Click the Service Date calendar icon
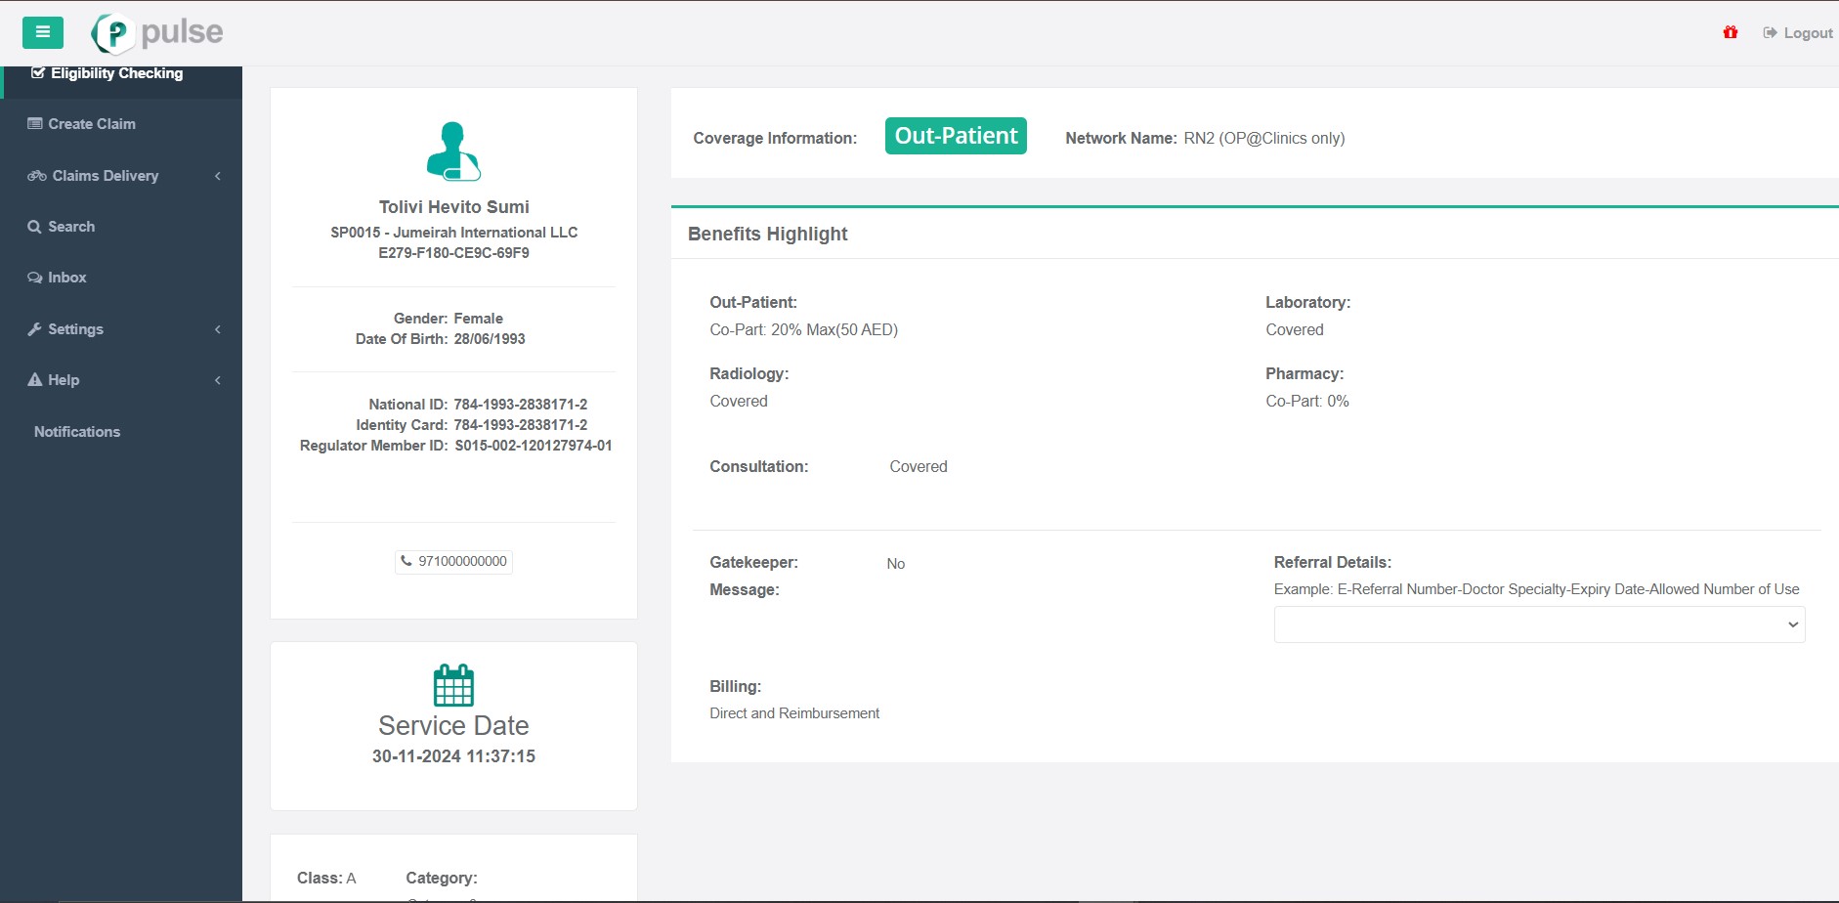 point(453,685)
